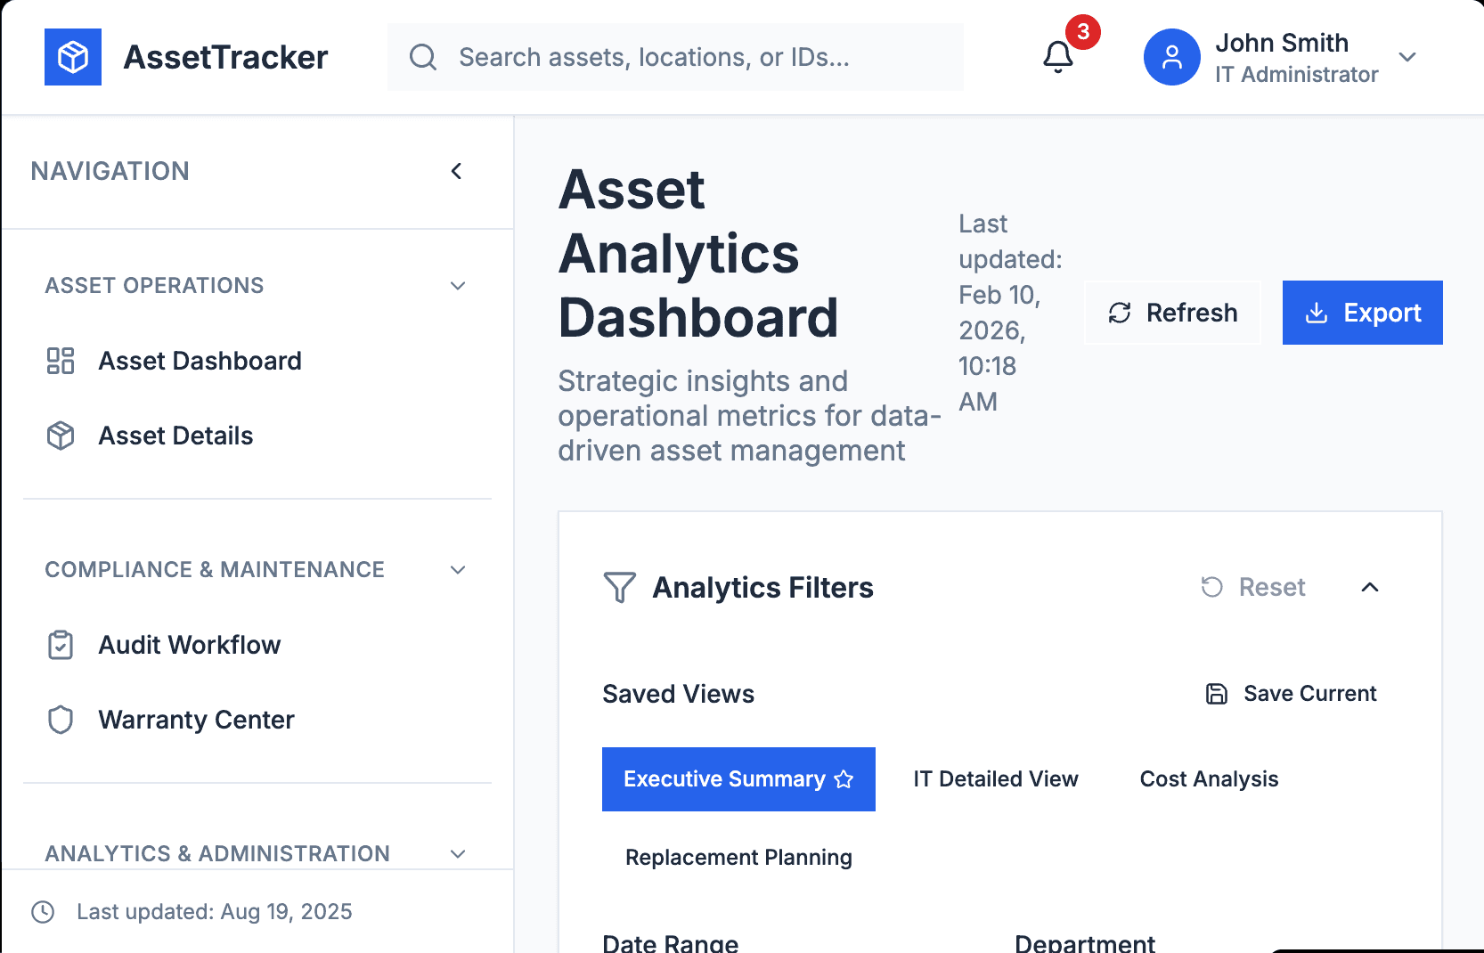Export the dashboard data
The height and width of the screenshot is (953, 1484).
[x=1362, y=313]
